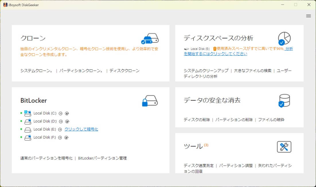
Task: Open ユーザーディレクトリの分析
Action: 238,73
